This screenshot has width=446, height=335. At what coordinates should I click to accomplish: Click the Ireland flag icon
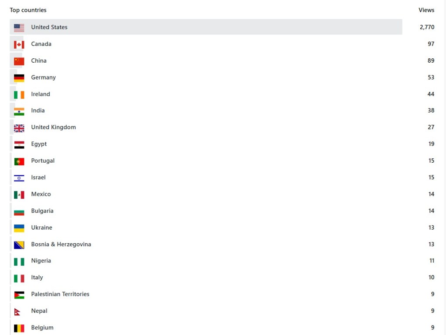click(x=19, y=94)
